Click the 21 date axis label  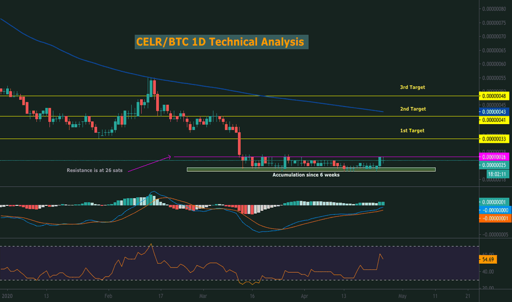pyautogui.click(x=468, y=296)
